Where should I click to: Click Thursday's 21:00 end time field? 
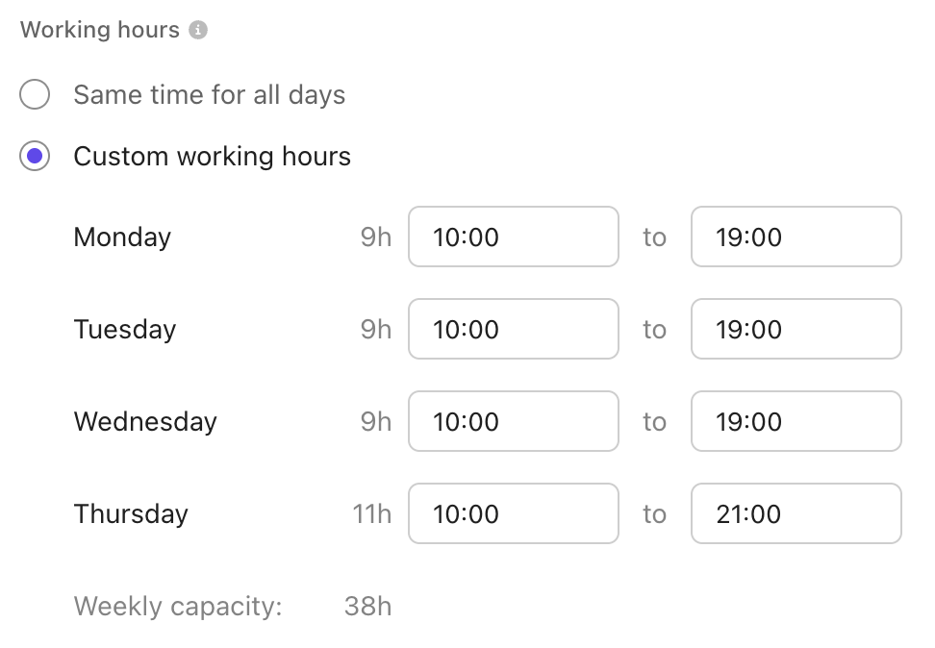click(796, 514)
